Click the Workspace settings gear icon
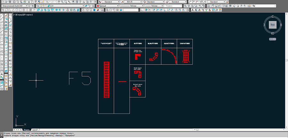The width and height of the screenshot is (288, 138). pyautogui.click(x=29, y=6)
